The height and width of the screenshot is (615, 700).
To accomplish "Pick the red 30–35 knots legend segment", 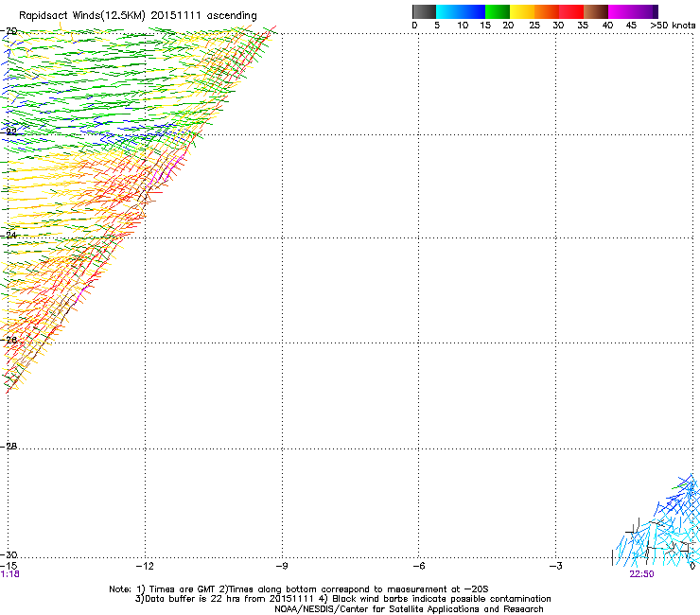I will tap(571, 11).
